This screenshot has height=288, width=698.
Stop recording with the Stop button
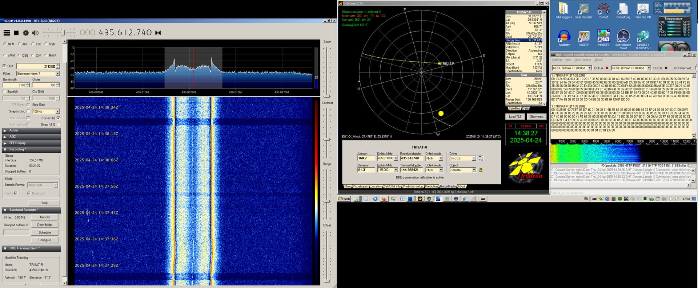point(44,203)
